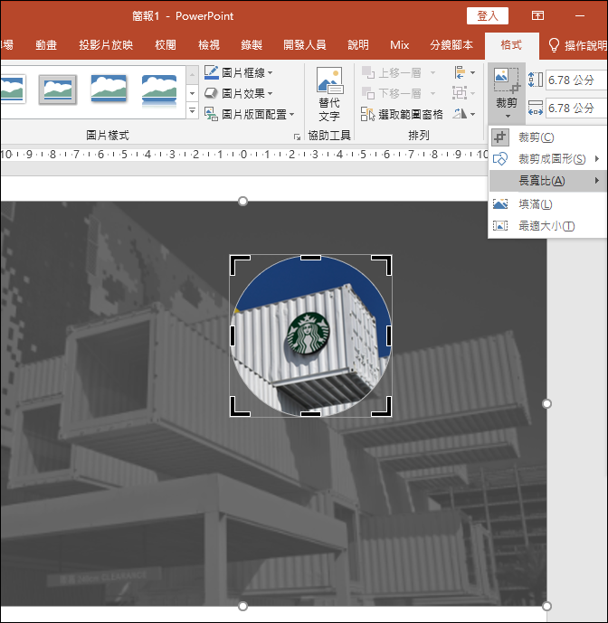The height and width of the screenshot is (623, 608).
Task: Click the picture's bottom-right sizing handle
Action: (x=546, y=606)
